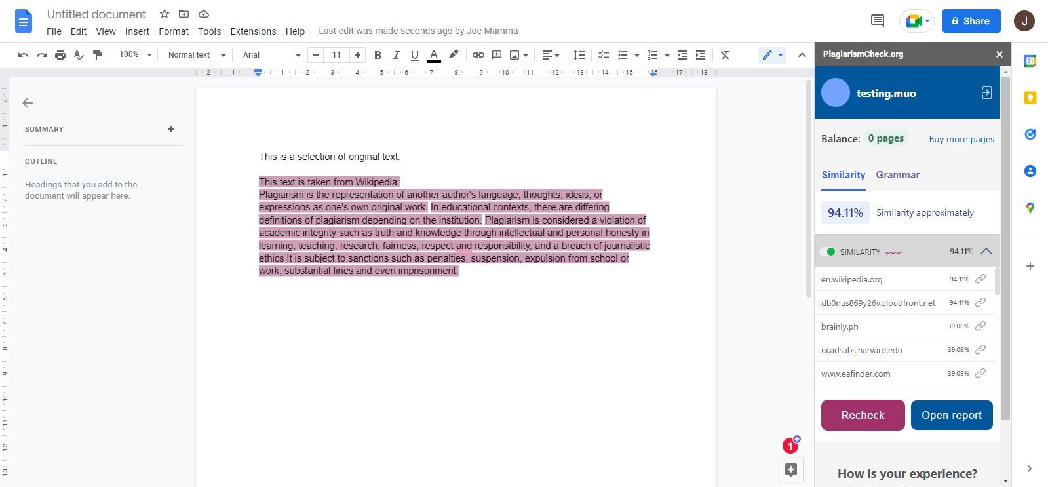1048x487 pixels.
Task: Open the brainly.ph source link icon
Action: tap(980, 326)
